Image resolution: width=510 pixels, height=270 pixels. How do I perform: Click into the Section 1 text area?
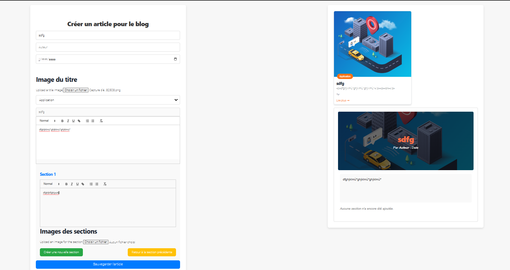click(108, 207)
